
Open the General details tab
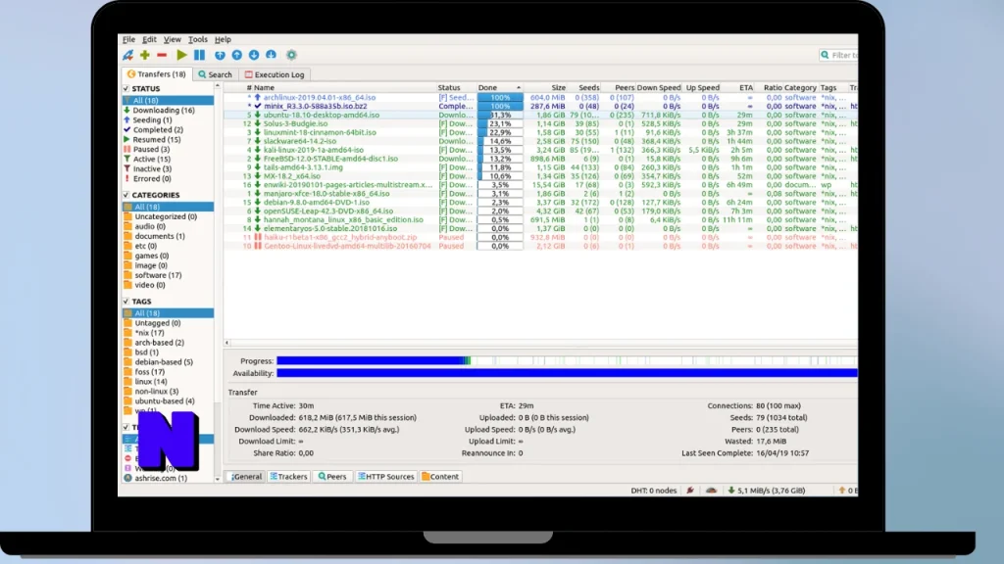coord(246,477)
